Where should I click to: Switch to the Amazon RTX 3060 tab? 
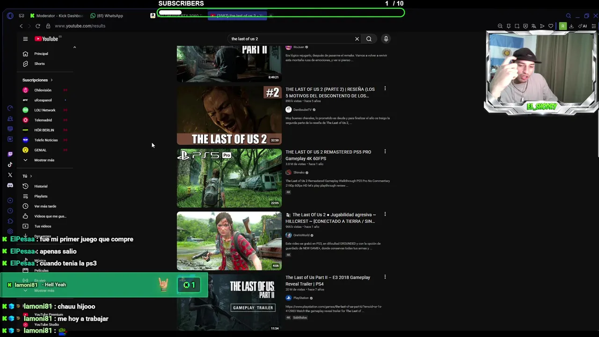(x=177, y=15)
